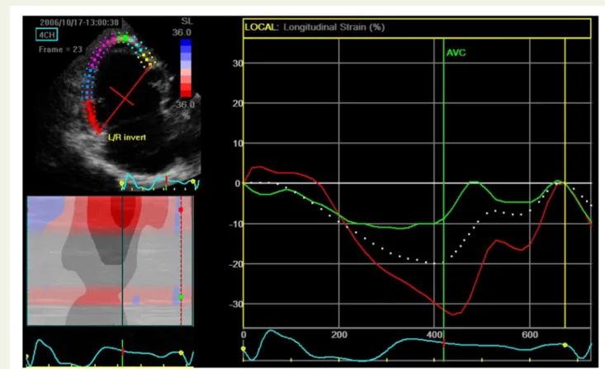Click the timestamp 2006/10/17-13:00:38
The width and height of the screenshot is (605, 369).
(79, 22)
